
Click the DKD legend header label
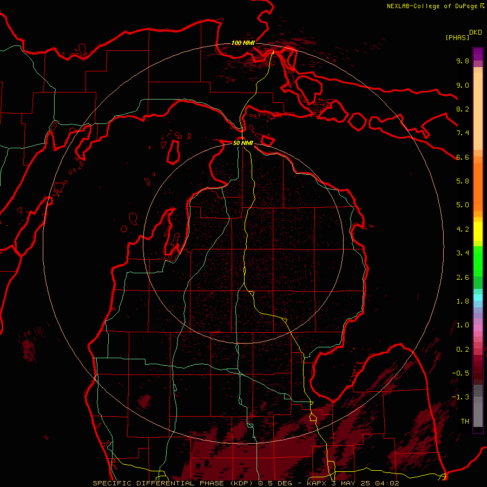click(x=476, y=32)
